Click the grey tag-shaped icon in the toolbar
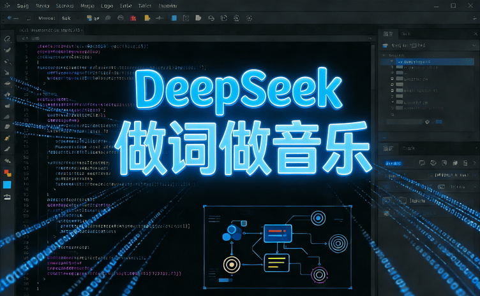The height and width of the screenshot is (296, 480). pyautogui.click(x=198, y=18)
